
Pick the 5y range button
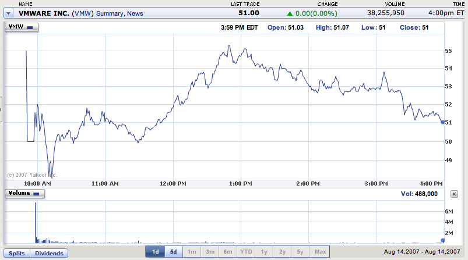[x=299, y=252]
